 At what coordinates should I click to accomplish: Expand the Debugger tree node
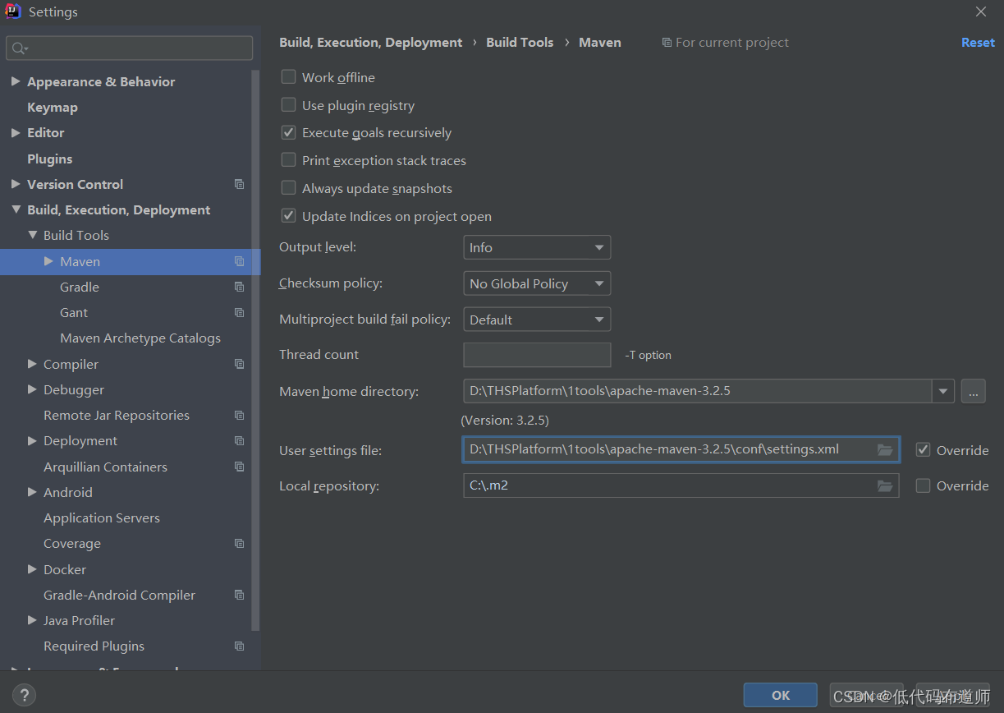tap(32, 389)
